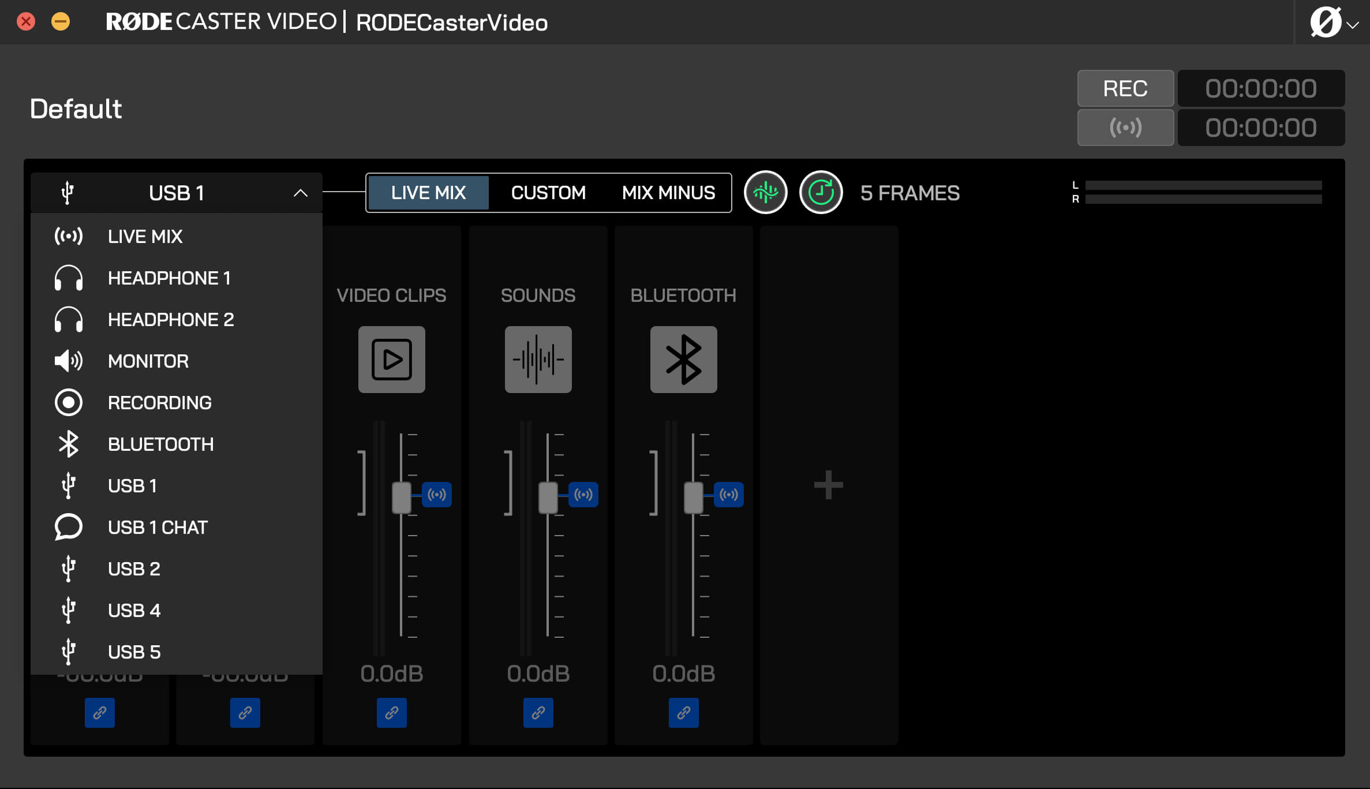Switch to the MIX MINUS tab
1370x789 pixels.
(x=668, y=192)
